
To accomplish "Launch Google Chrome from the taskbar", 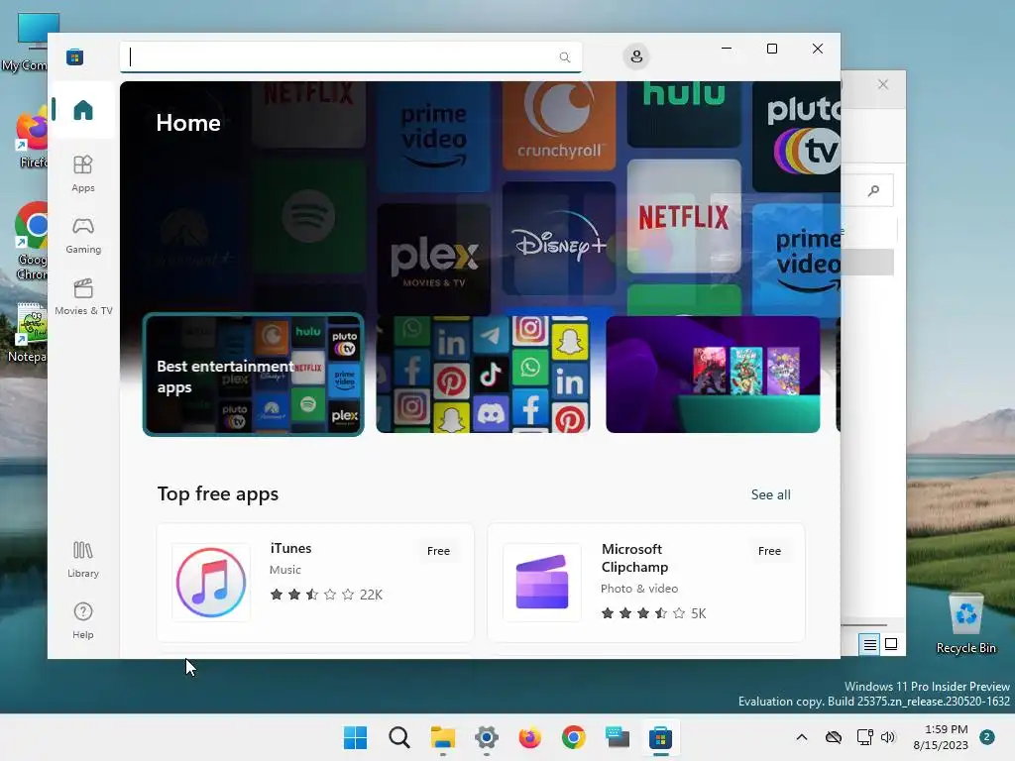I will point(574,737).
